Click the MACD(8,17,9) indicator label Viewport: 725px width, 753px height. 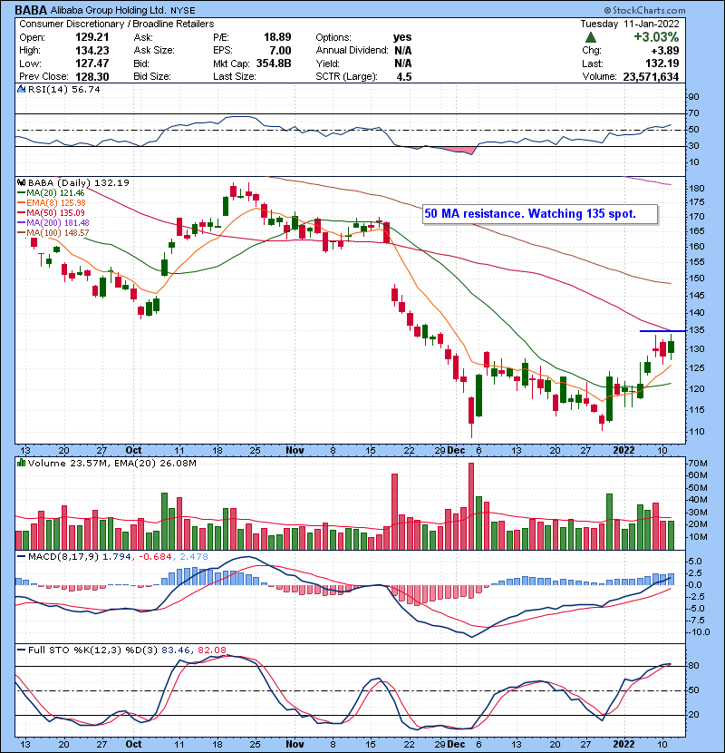point(63,557)
